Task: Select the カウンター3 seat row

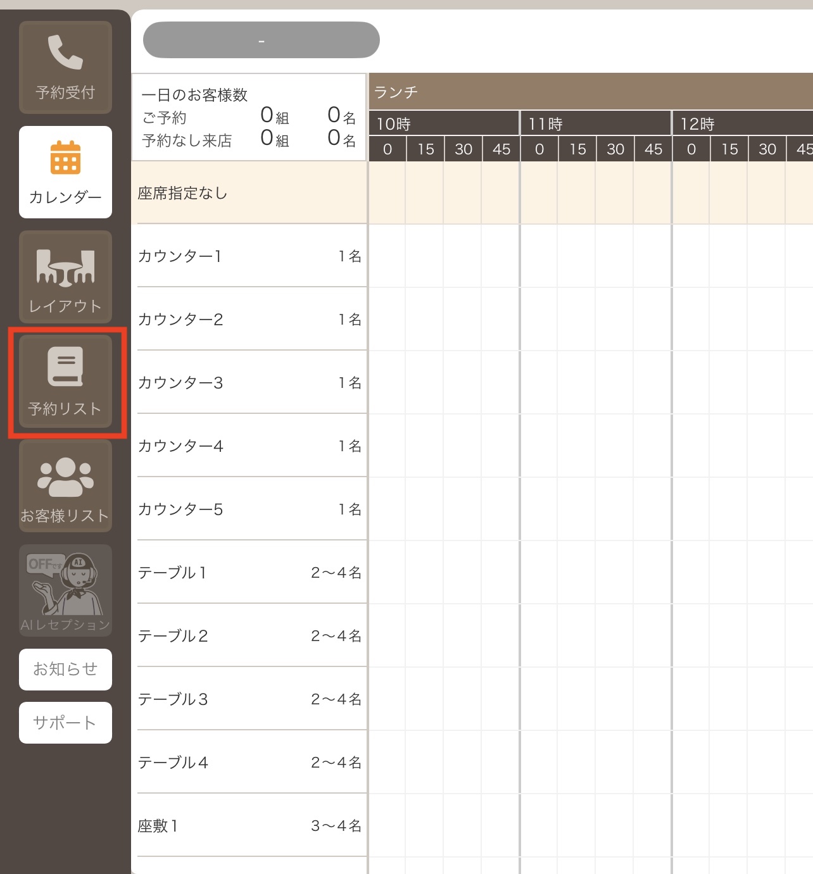Action: (249, 383)
